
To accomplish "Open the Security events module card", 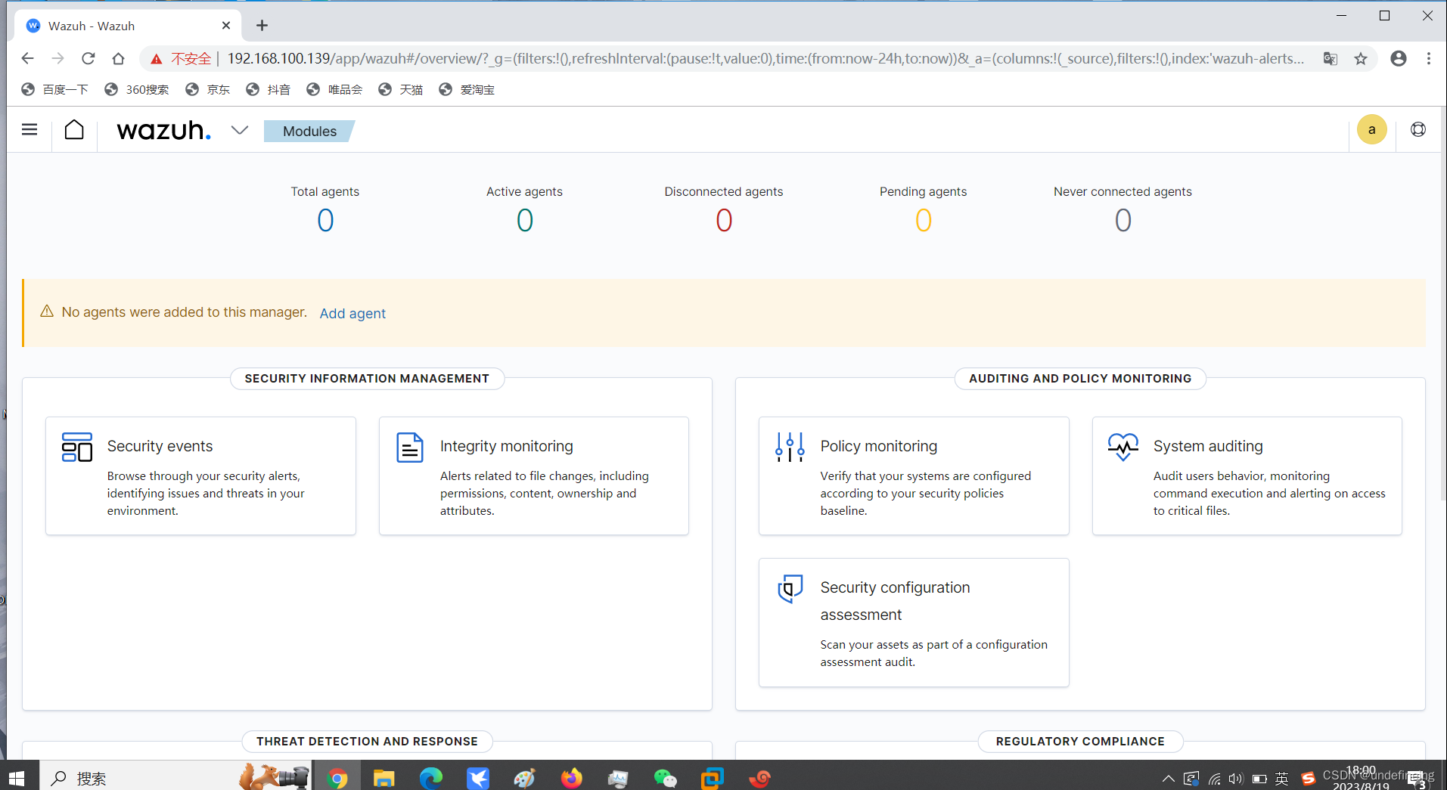I will point(200,476).
